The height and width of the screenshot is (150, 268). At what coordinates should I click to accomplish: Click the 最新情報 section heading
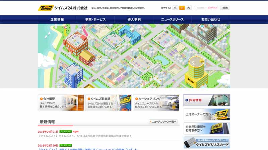47,122
